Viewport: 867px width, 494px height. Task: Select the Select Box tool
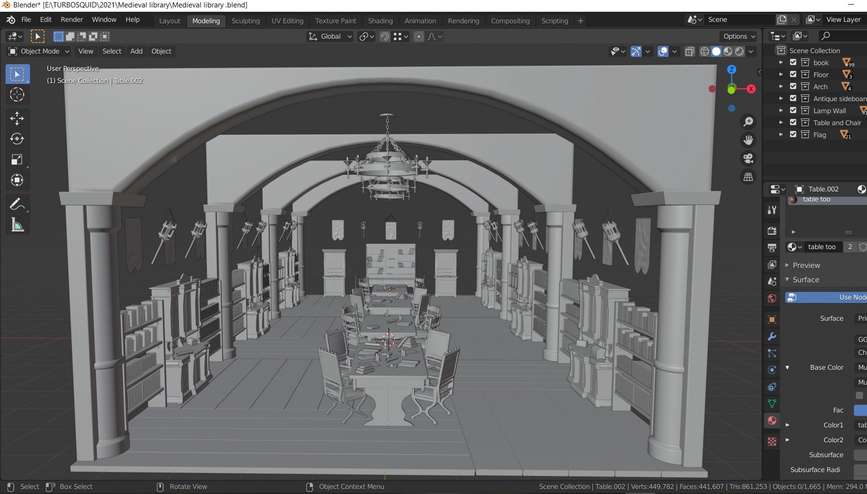(x=17, y=74)
